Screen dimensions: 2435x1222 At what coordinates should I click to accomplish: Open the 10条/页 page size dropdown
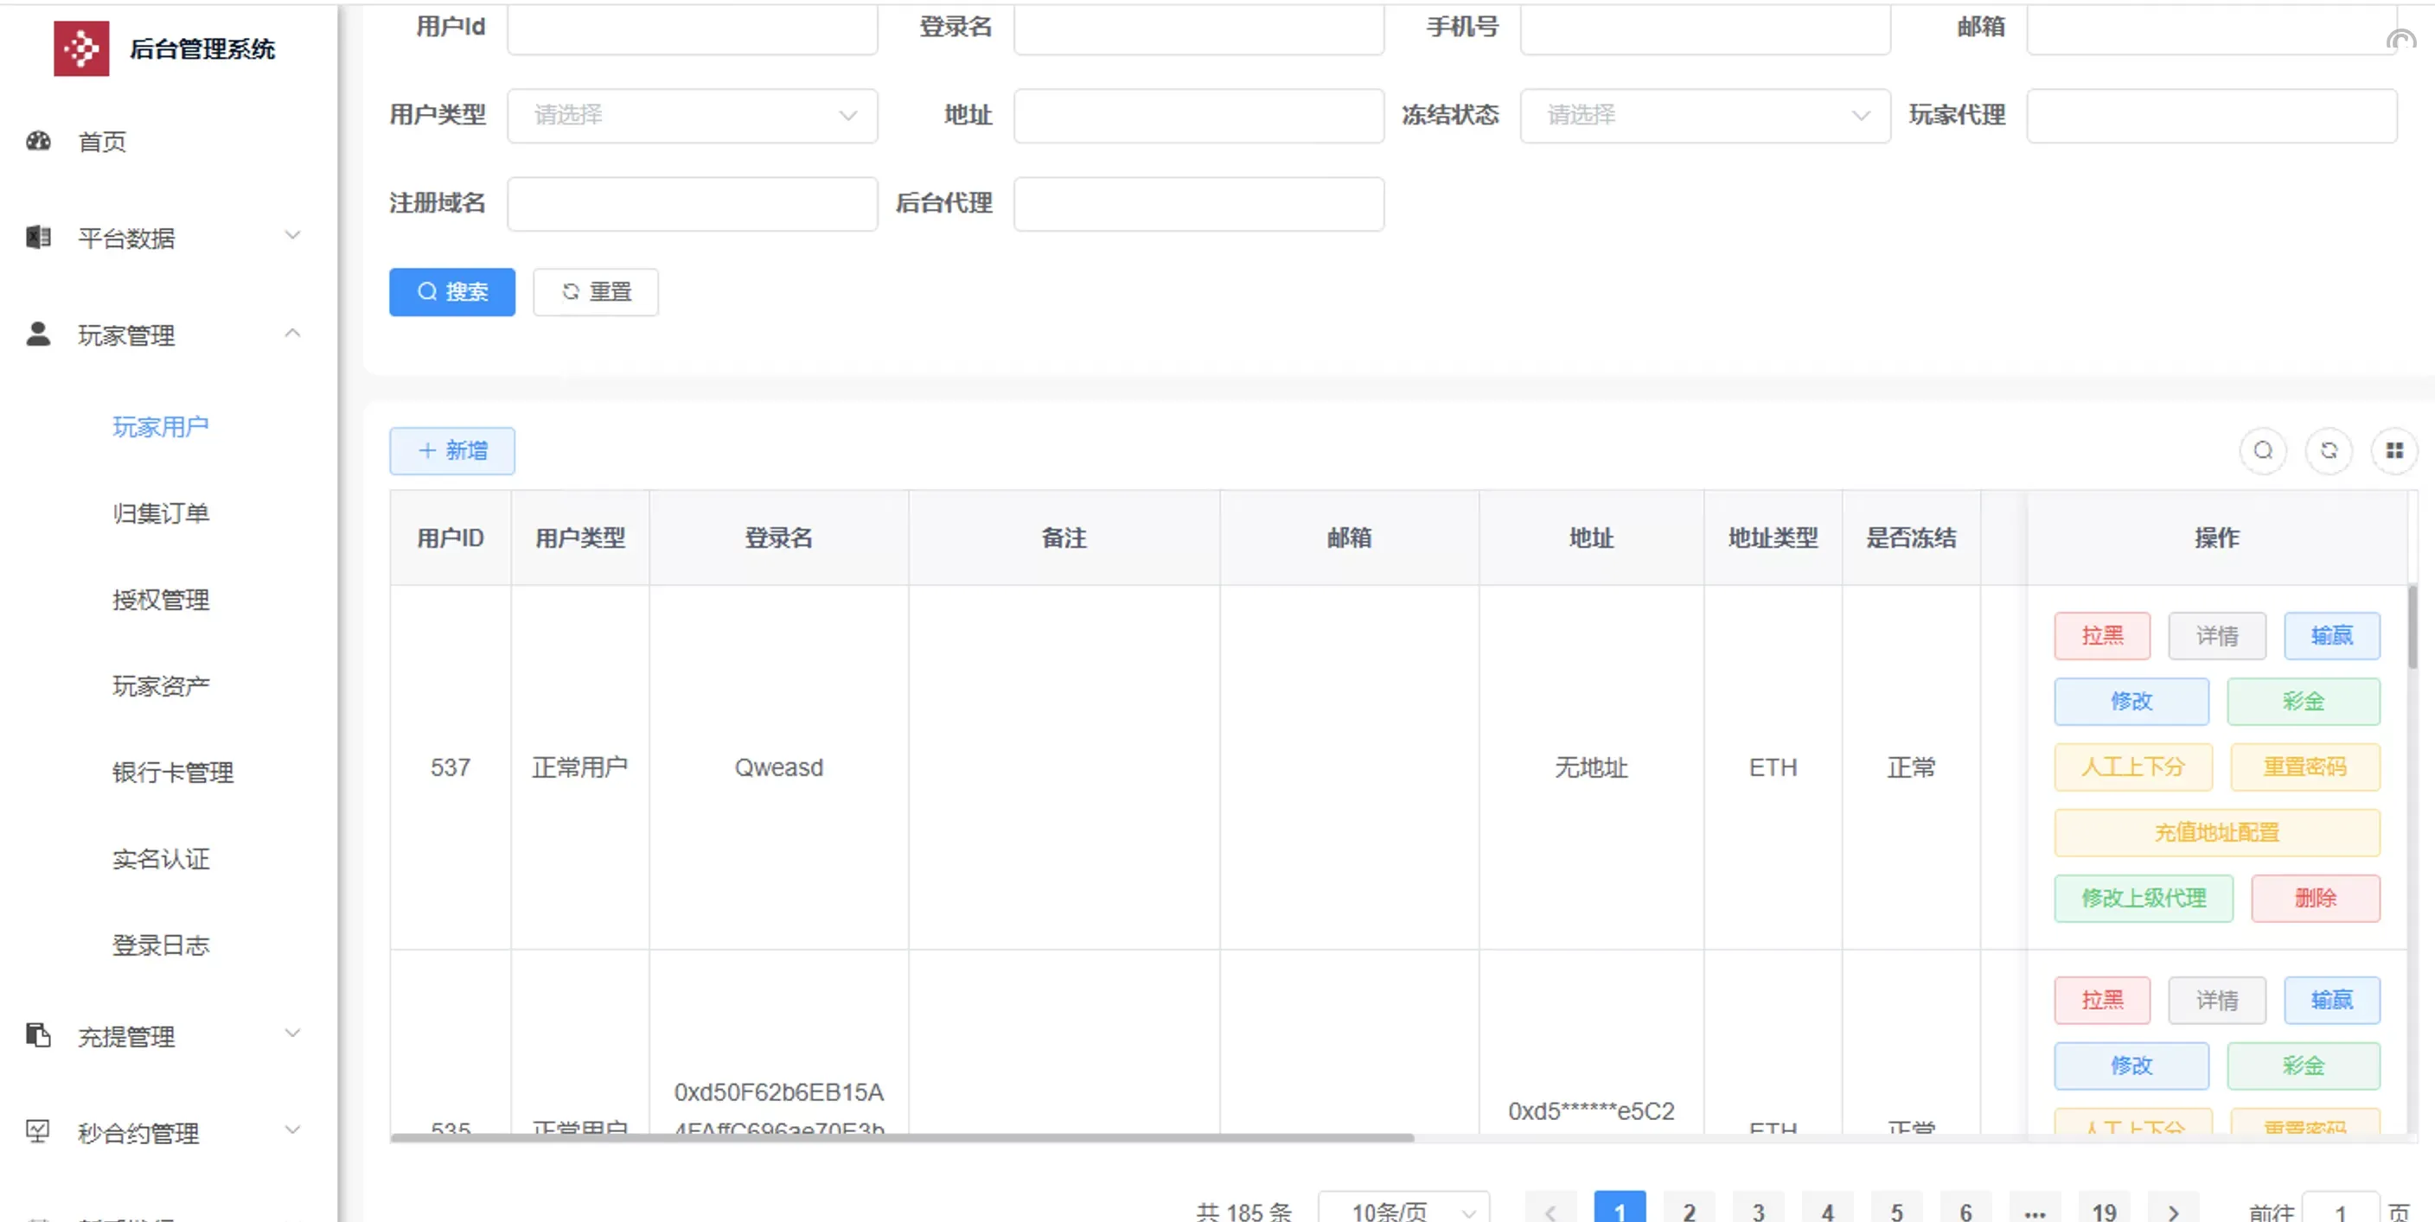pyautogui.click(x=1403, y=1211)
